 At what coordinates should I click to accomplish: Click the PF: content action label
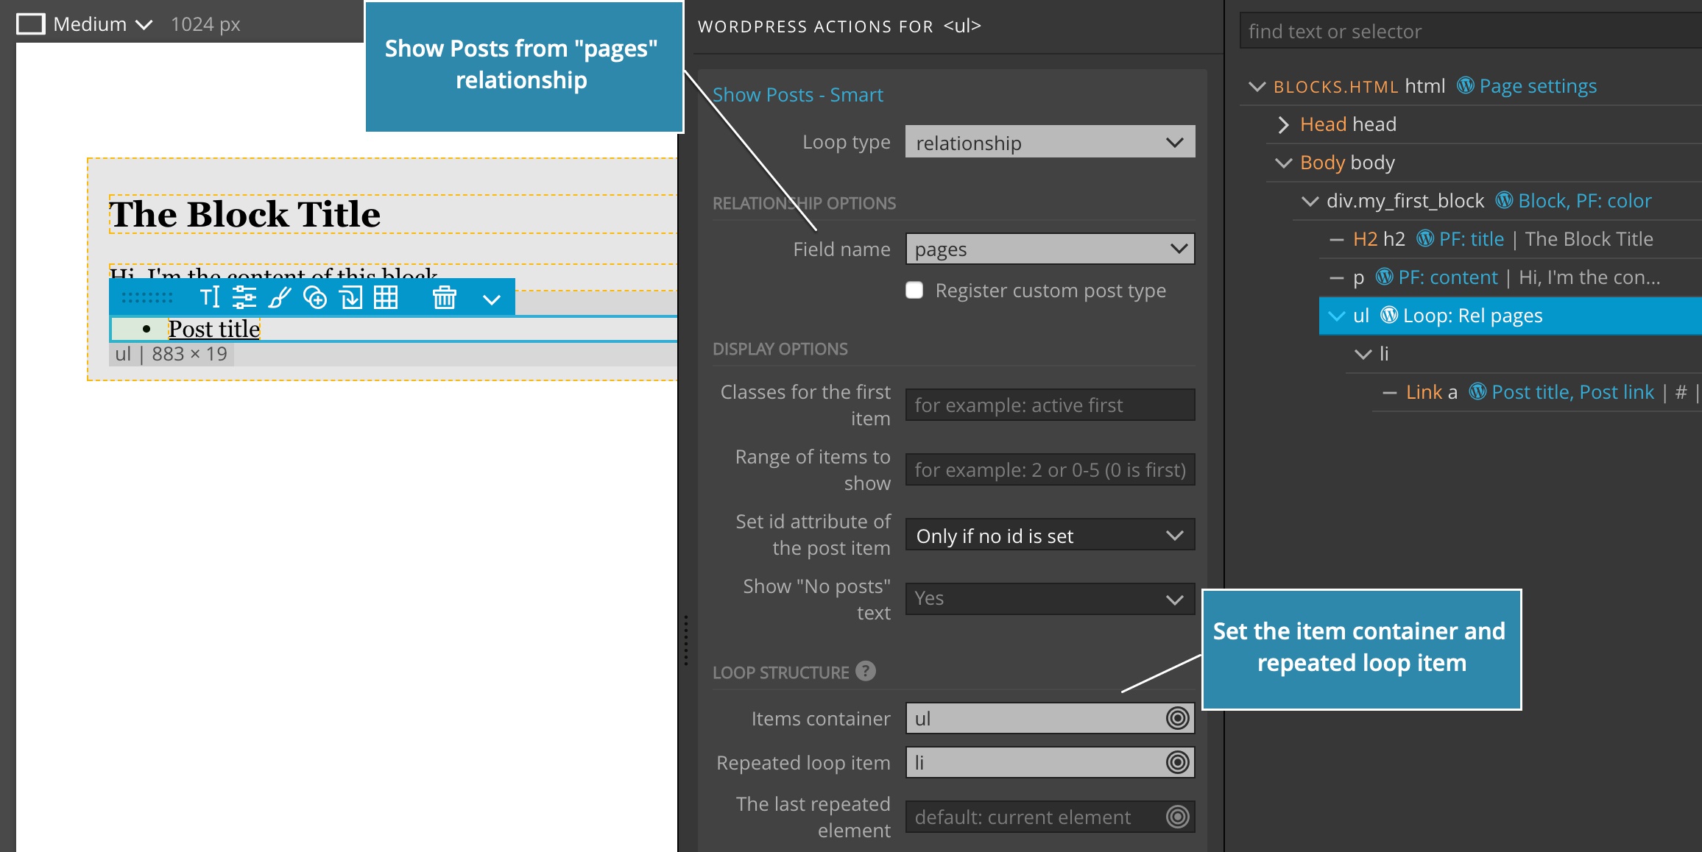pyautogui.click(x=1448, y=277)
